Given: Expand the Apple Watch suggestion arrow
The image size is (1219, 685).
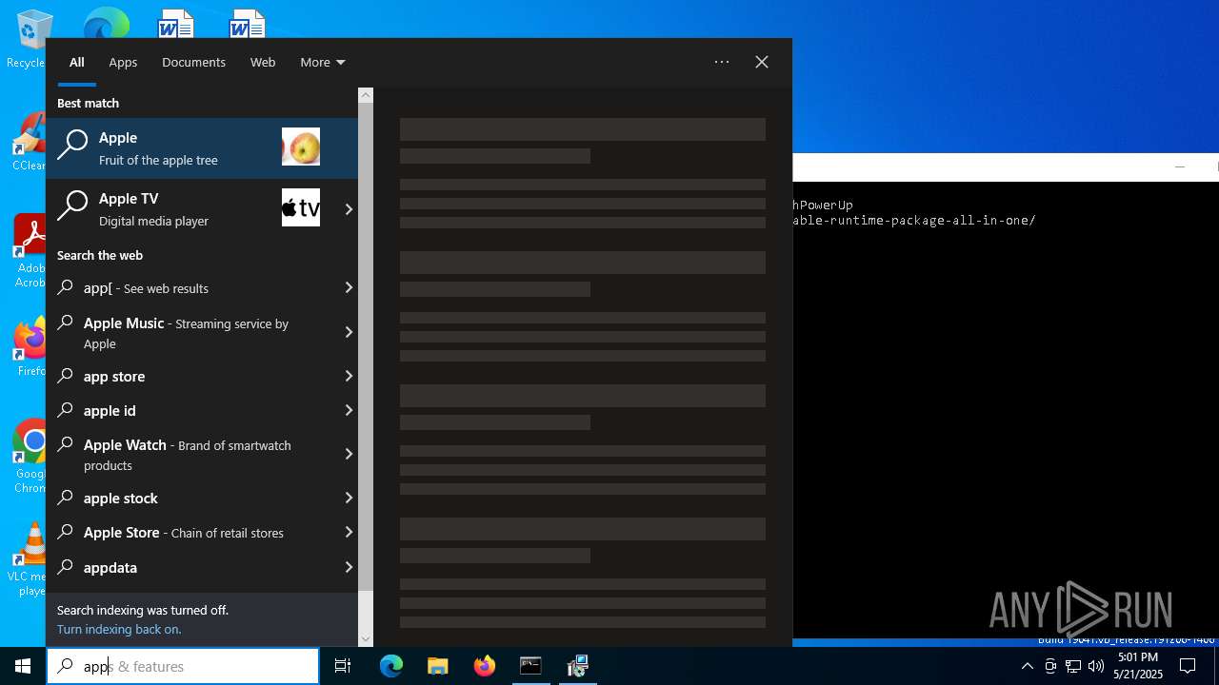Looking at the screenshot, I should 349,454.
